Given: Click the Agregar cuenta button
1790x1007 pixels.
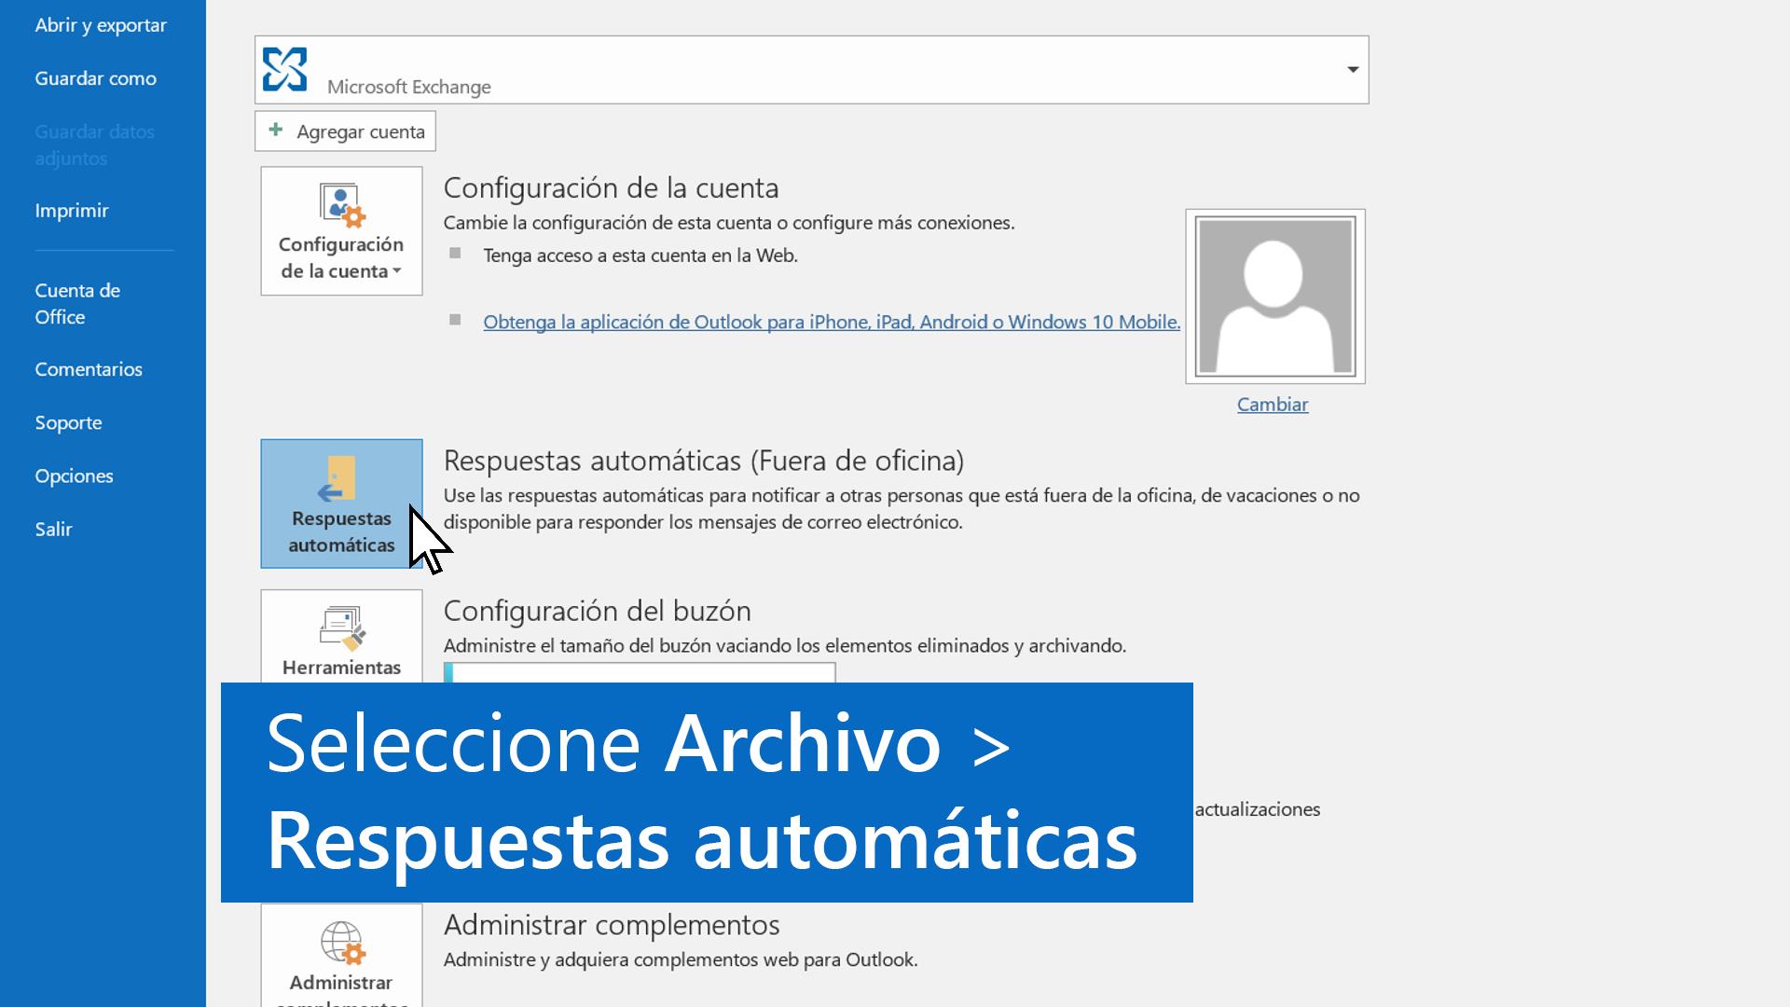Looking at the screenshot, I should coord(345,131).
